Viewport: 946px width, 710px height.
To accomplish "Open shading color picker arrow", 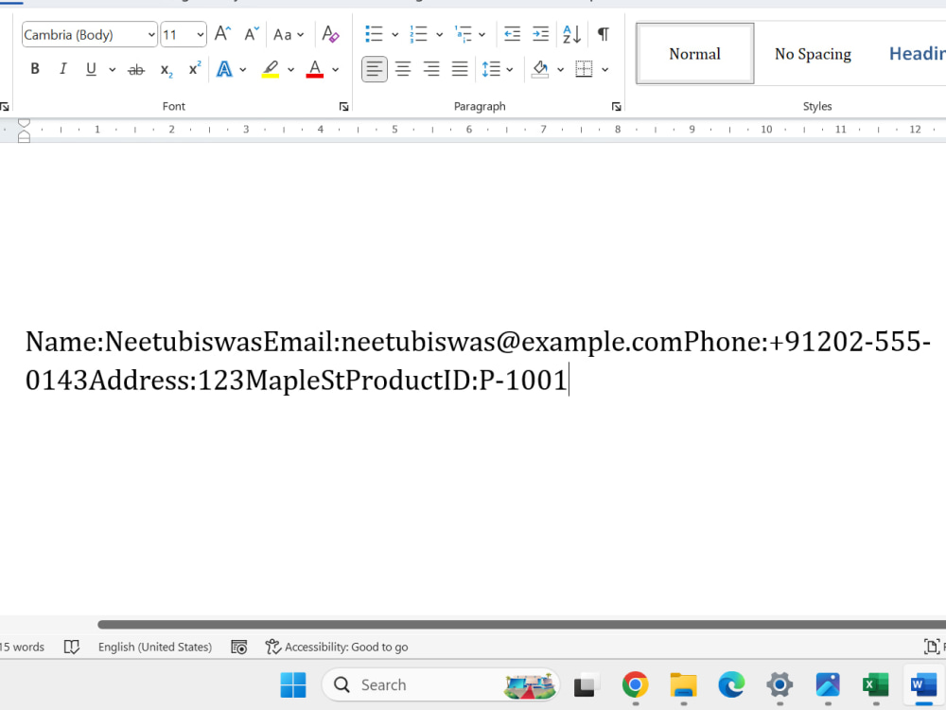I will coord(560,70).
